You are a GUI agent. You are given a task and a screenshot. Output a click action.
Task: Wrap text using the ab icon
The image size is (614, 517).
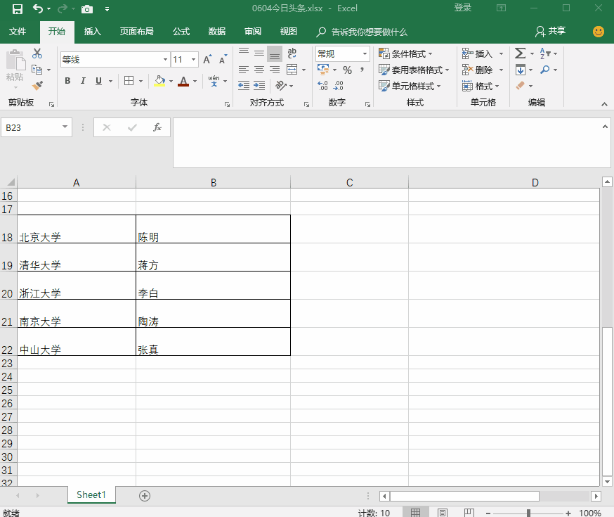[292, 53]
